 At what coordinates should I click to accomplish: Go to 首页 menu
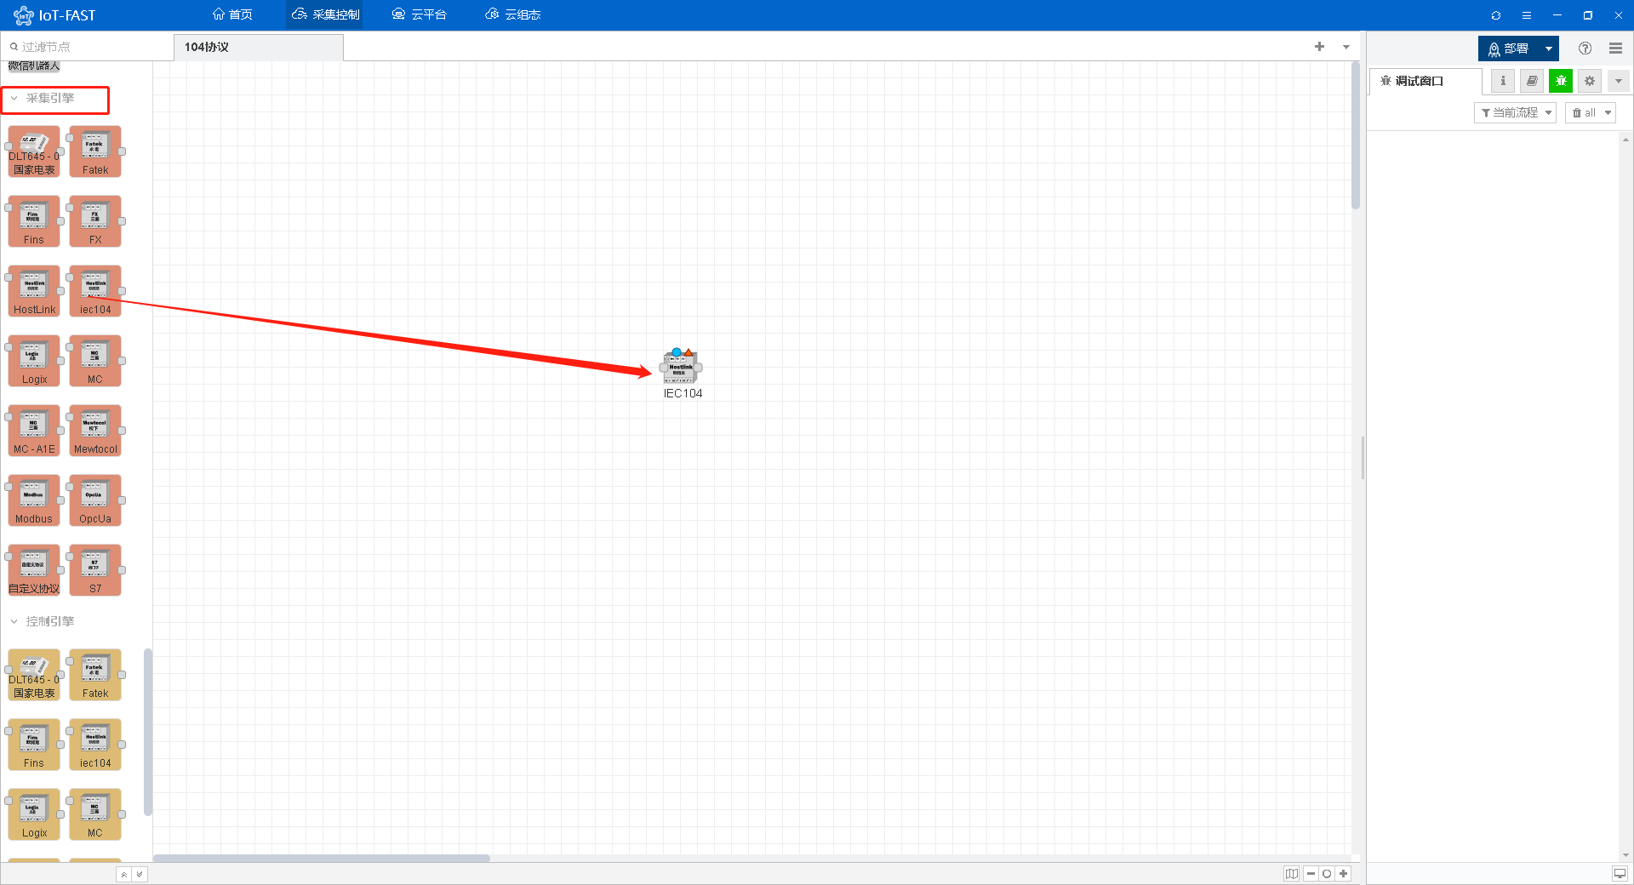[x=232, y=15]
